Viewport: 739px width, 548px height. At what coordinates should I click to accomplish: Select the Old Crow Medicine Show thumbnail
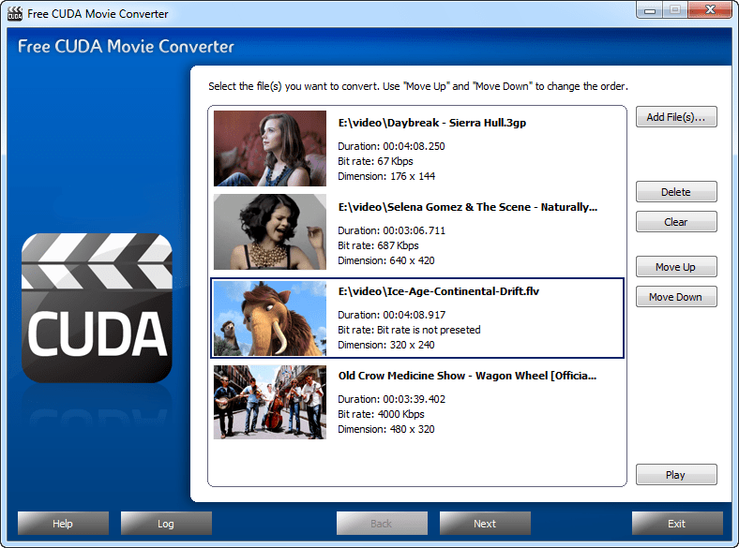pos(270,402)
